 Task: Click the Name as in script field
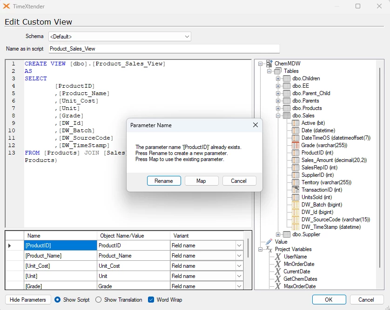[164, 49]
